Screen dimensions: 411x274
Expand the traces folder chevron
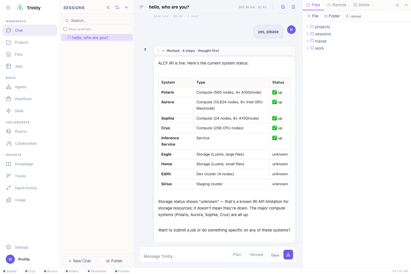pos(307,41)
